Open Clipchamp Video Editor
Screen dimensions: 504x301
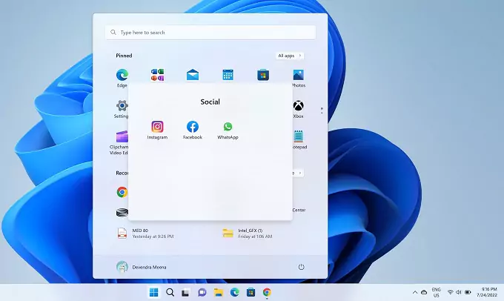[119, 143]
